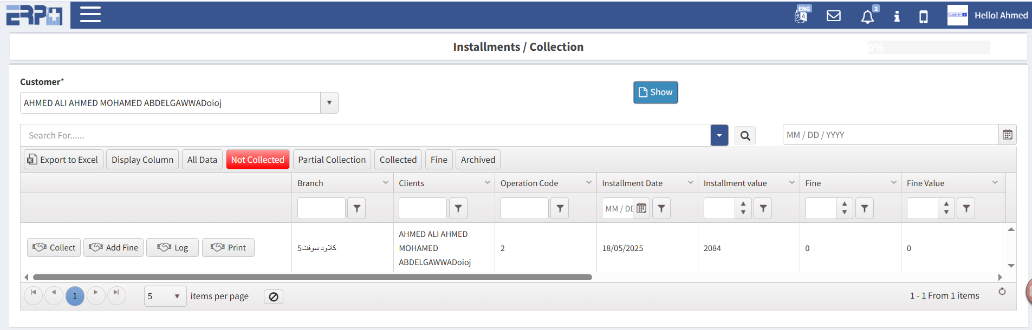Click the search magnifier button
This screenshot has height=330, width=1032.
pos(745,136)
